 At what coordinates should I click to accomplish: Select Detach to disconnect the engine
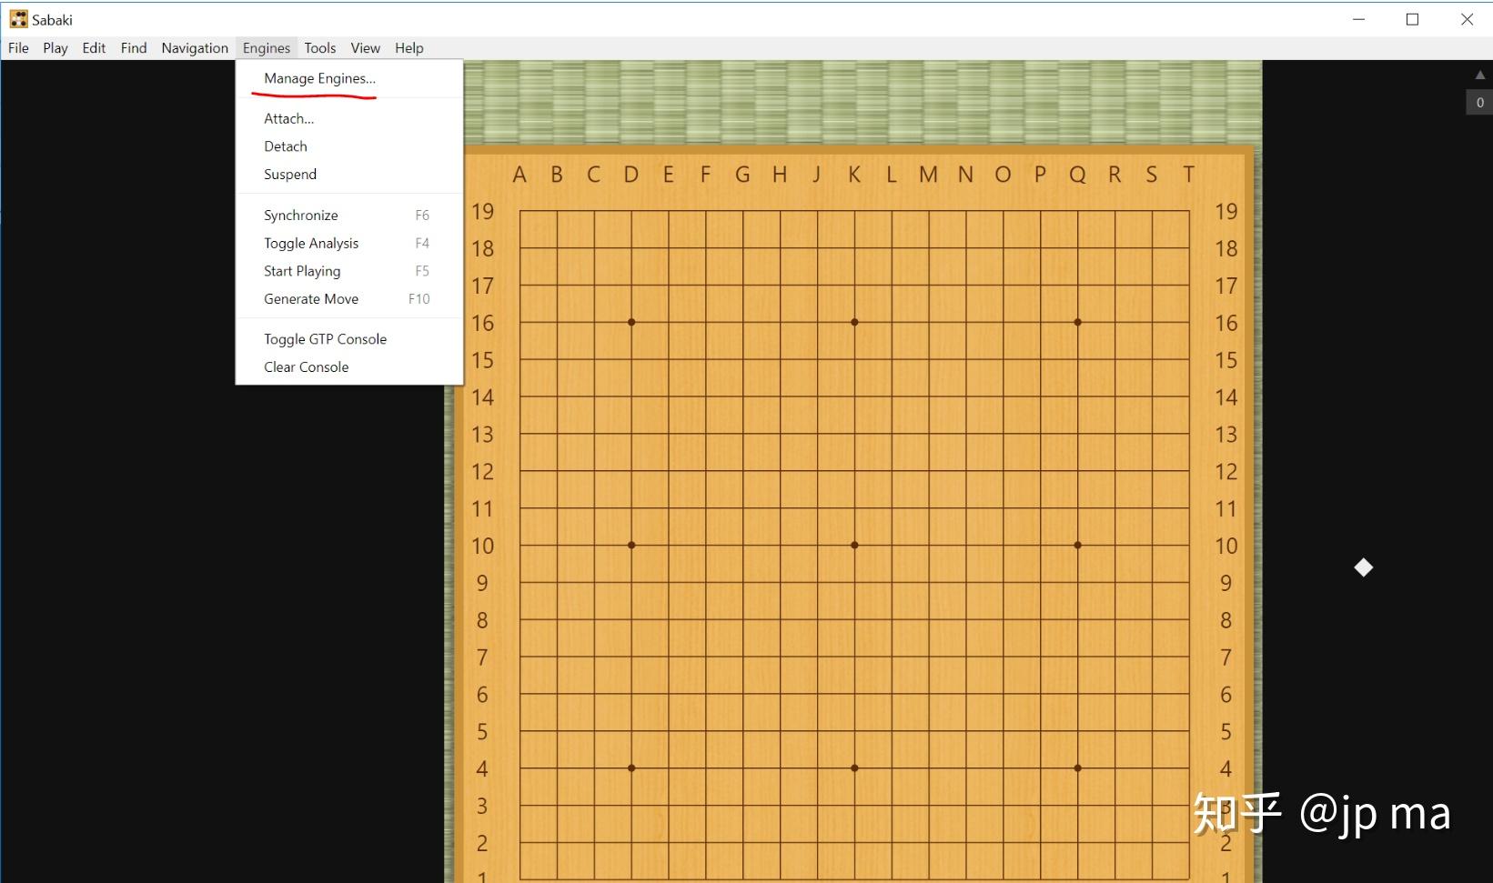pyautogui.click(x=285, y=145)
